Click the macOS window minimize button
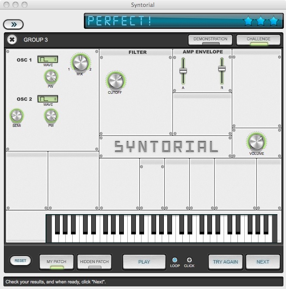 tap(15, 5)
